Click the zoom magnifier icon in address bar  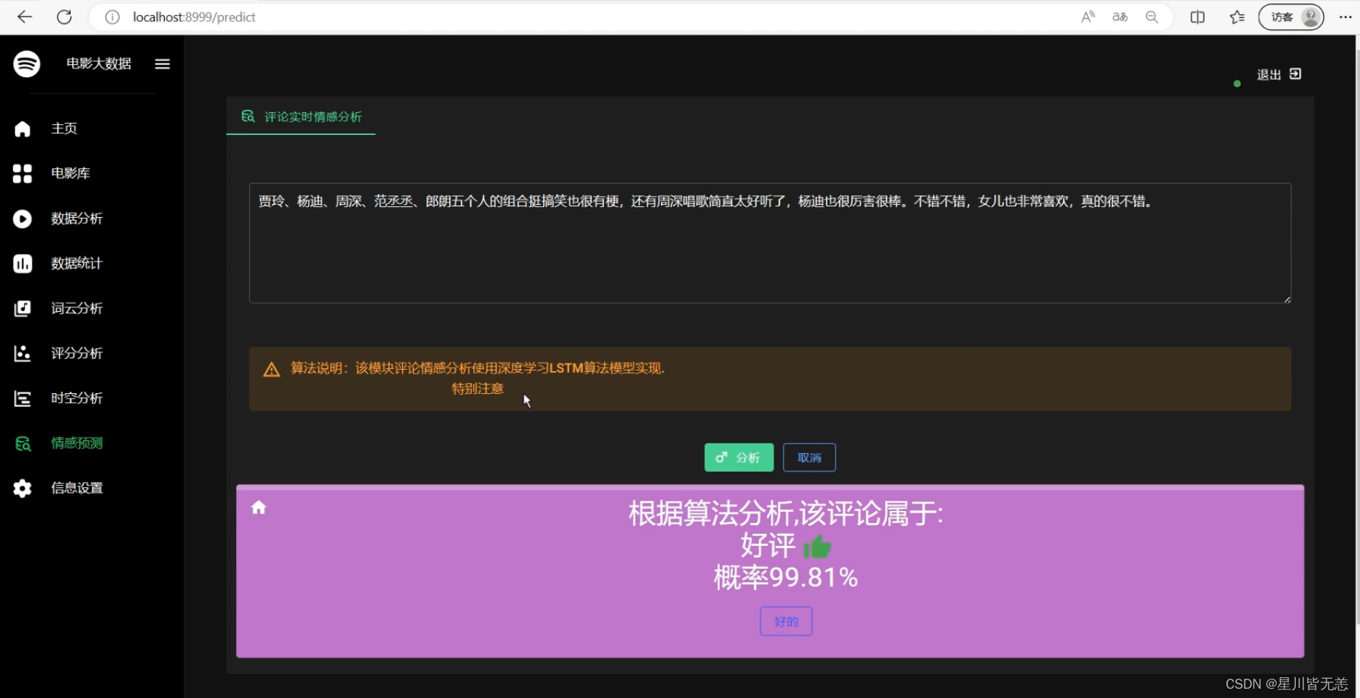(x=1152, y=17)
